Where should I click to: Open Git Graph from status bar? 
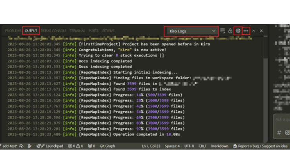coord(107,146)
